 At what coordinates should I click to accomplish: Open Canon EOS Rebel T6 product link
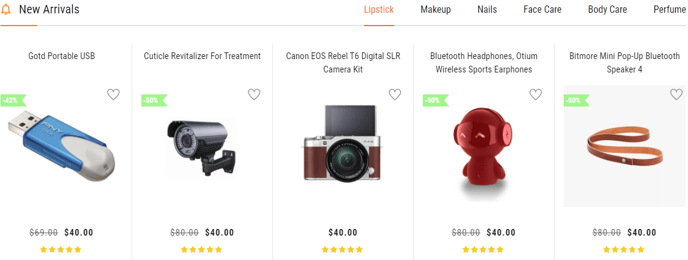point(343,63)
